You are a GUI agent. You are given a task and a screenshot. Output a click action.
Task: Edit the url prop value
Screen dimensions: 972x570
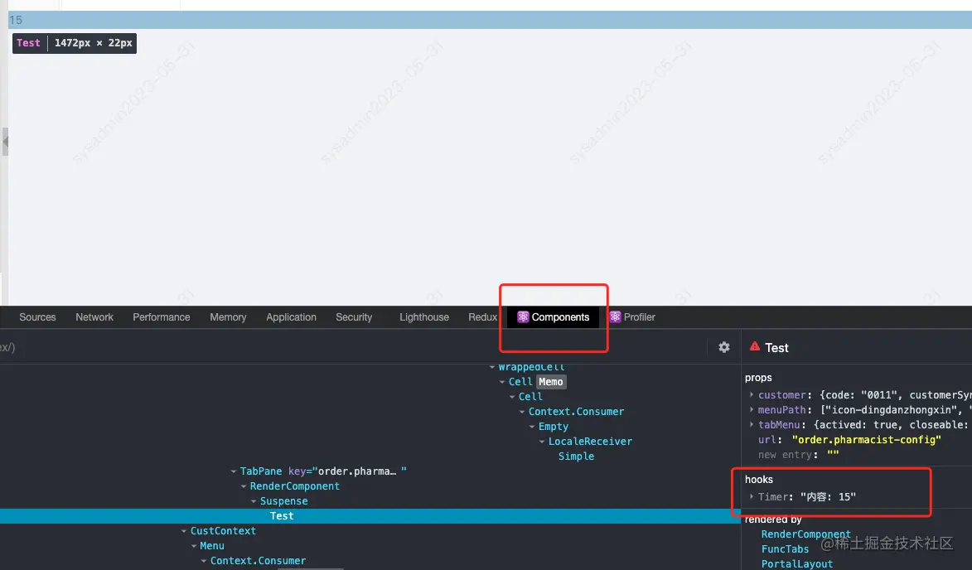pos(866,440)
